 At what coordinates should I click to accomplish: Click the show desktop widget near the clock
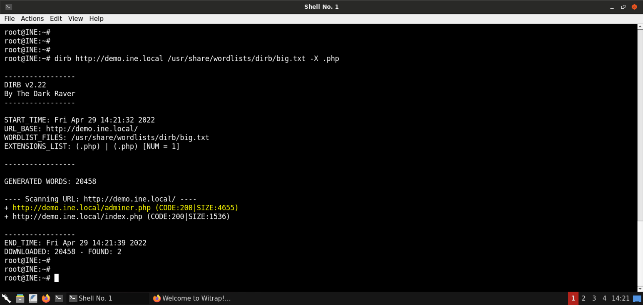(638, 298)
